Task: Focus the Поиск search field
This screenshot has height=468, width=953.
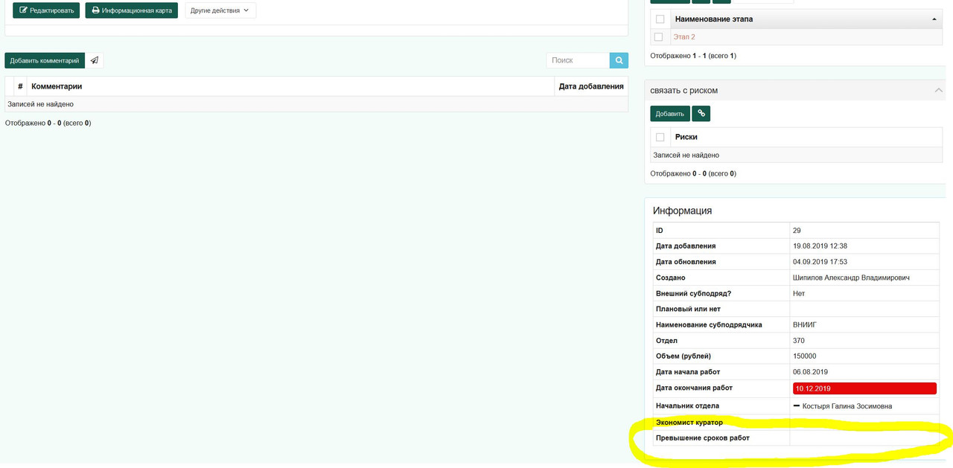Action: click(579, 61)
